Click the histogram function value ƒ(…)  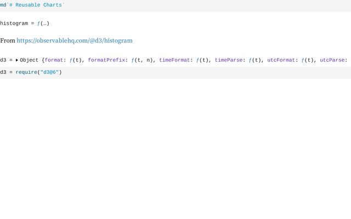coord(43,24)
